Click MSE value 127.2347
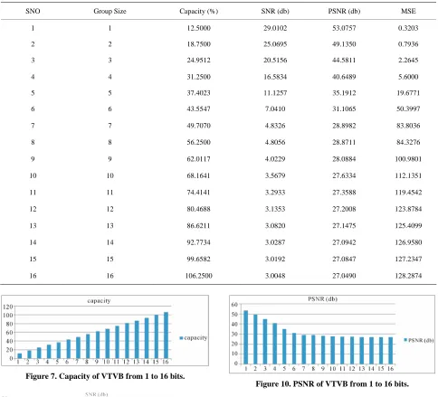The width and height of the screenshot is (438, 397). tap(408, 259)
